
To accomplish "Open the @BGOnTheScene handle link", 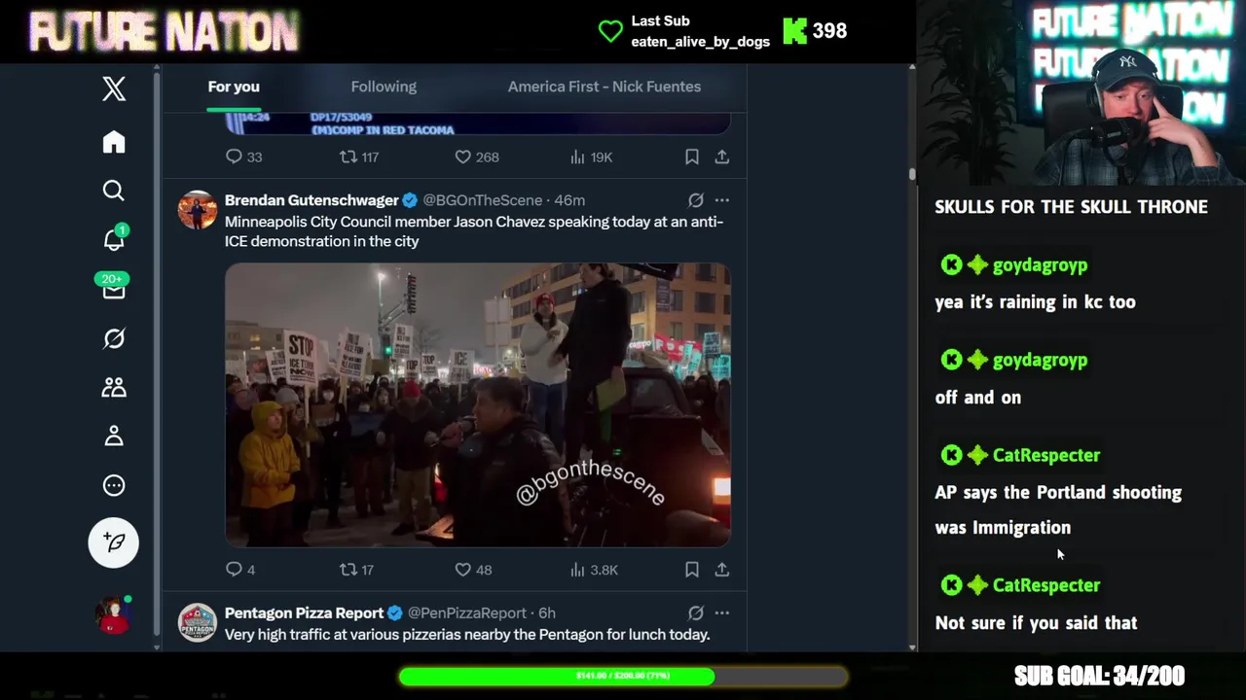I will [x=482, y=200].
